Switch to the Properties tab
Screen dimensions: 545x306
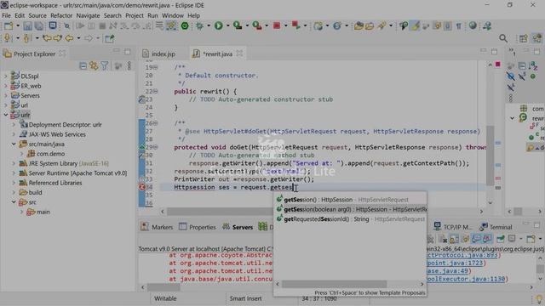pos(198,227)
